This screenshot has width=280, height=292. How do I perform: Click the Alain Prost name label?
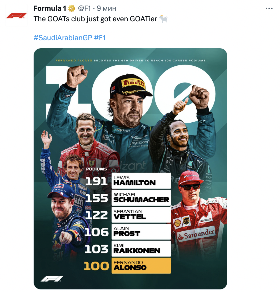[x=141, y=231]
